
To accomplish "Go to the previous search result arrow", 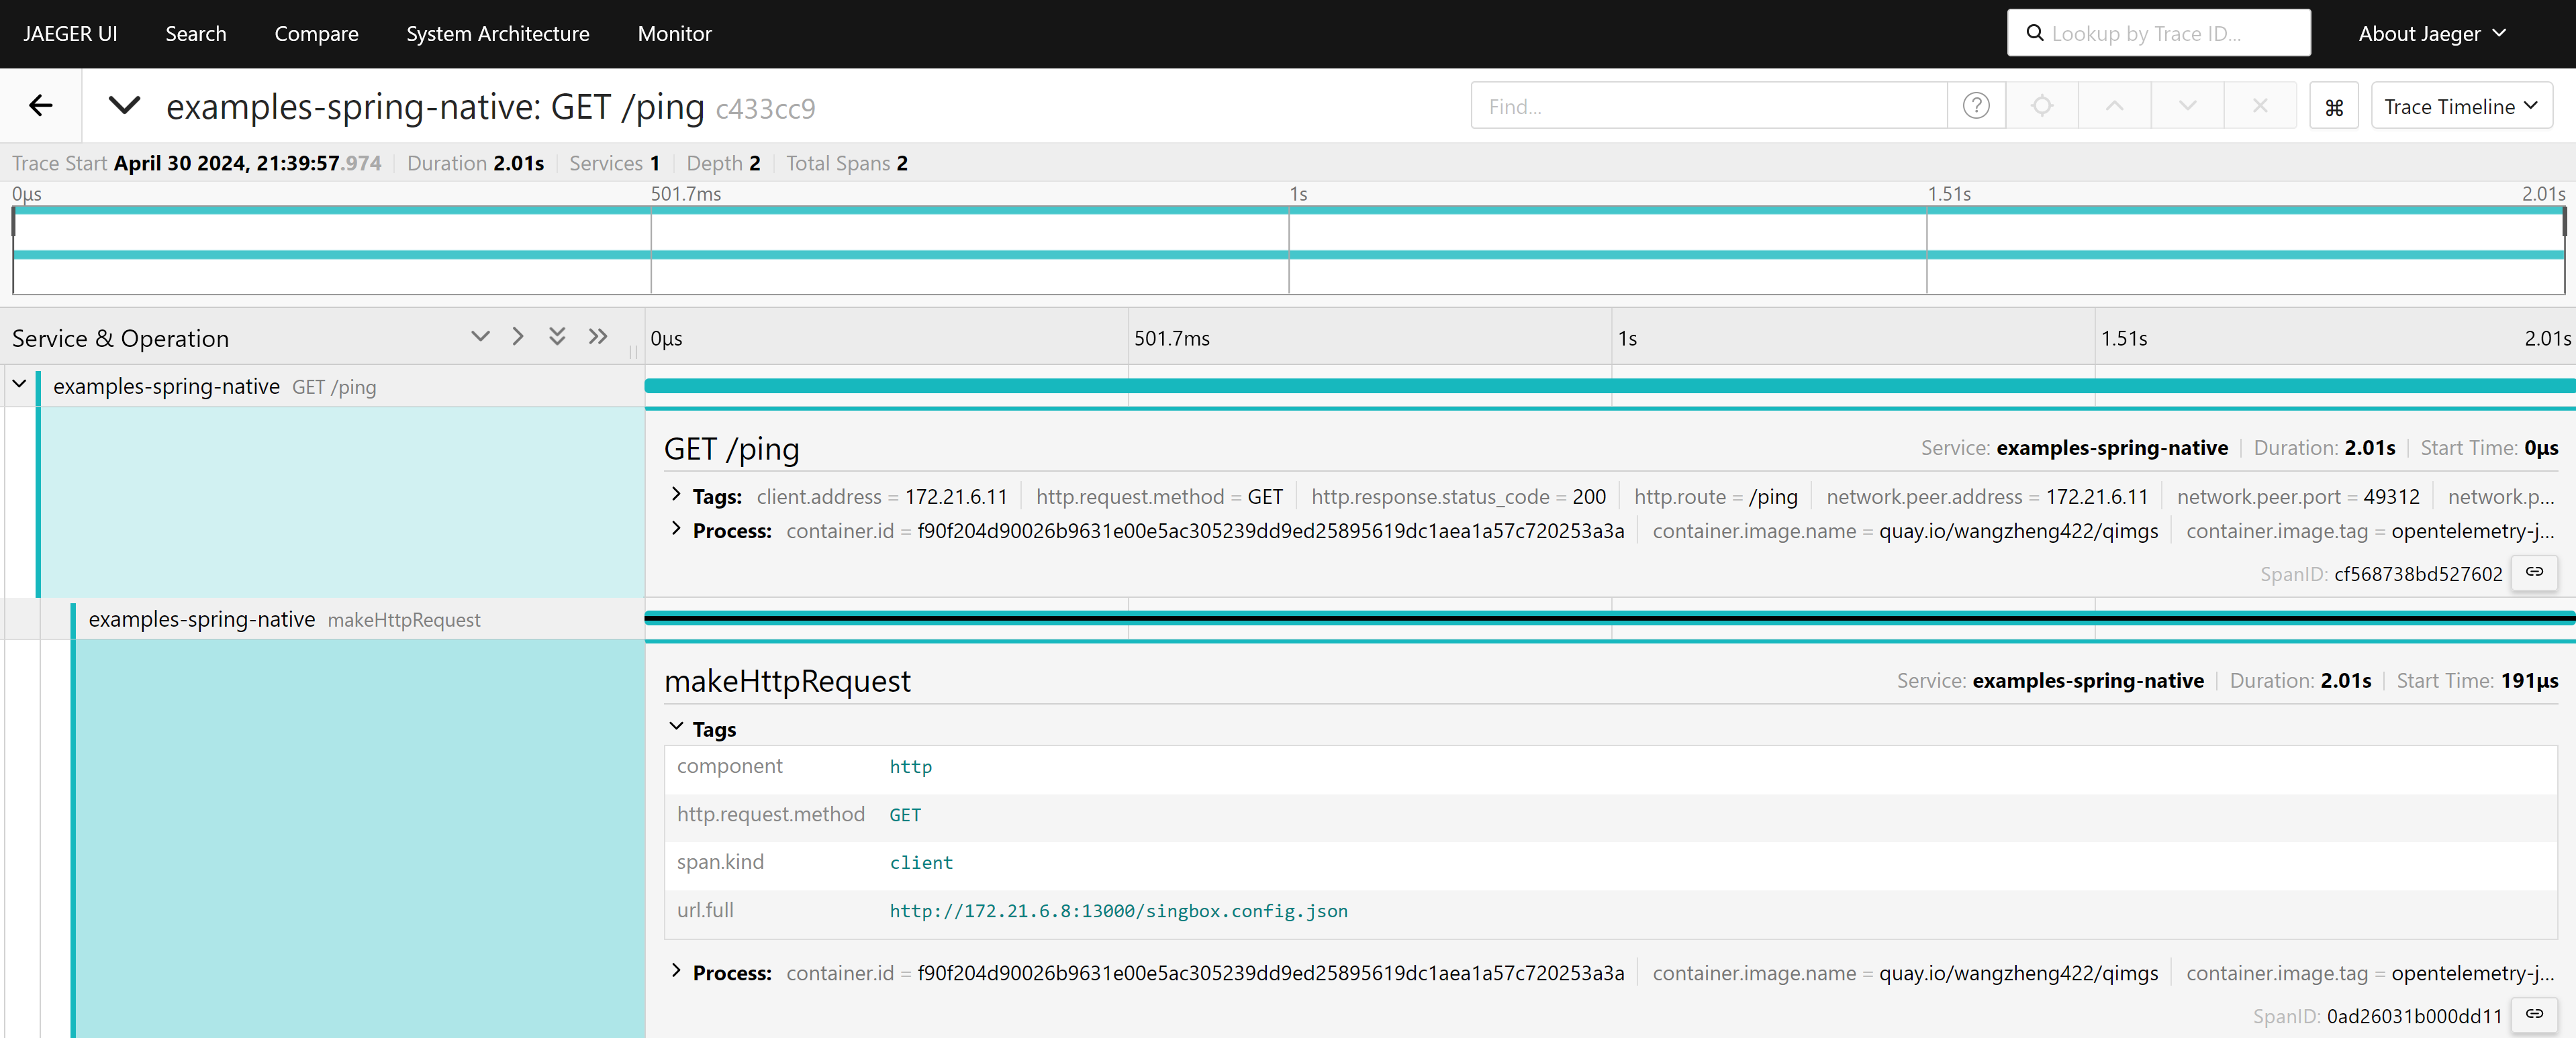I will coord(2114,106).
